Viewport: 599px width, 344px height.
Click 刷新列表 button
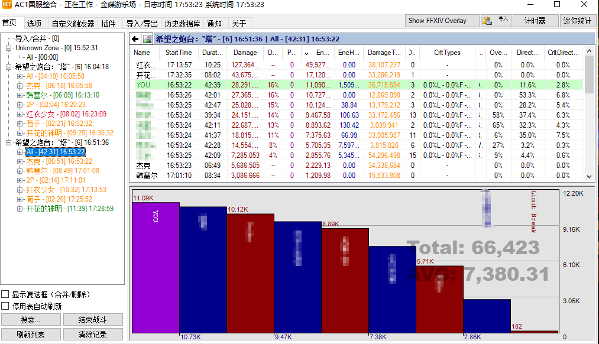pos(31,335)
